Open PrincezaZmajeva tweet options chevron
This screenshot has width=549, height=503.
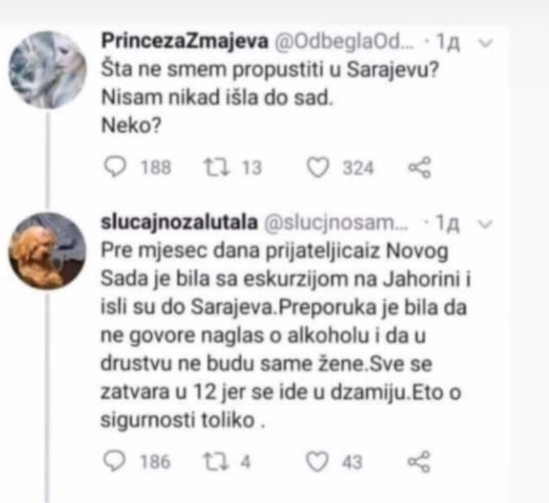tap(486, 43)
